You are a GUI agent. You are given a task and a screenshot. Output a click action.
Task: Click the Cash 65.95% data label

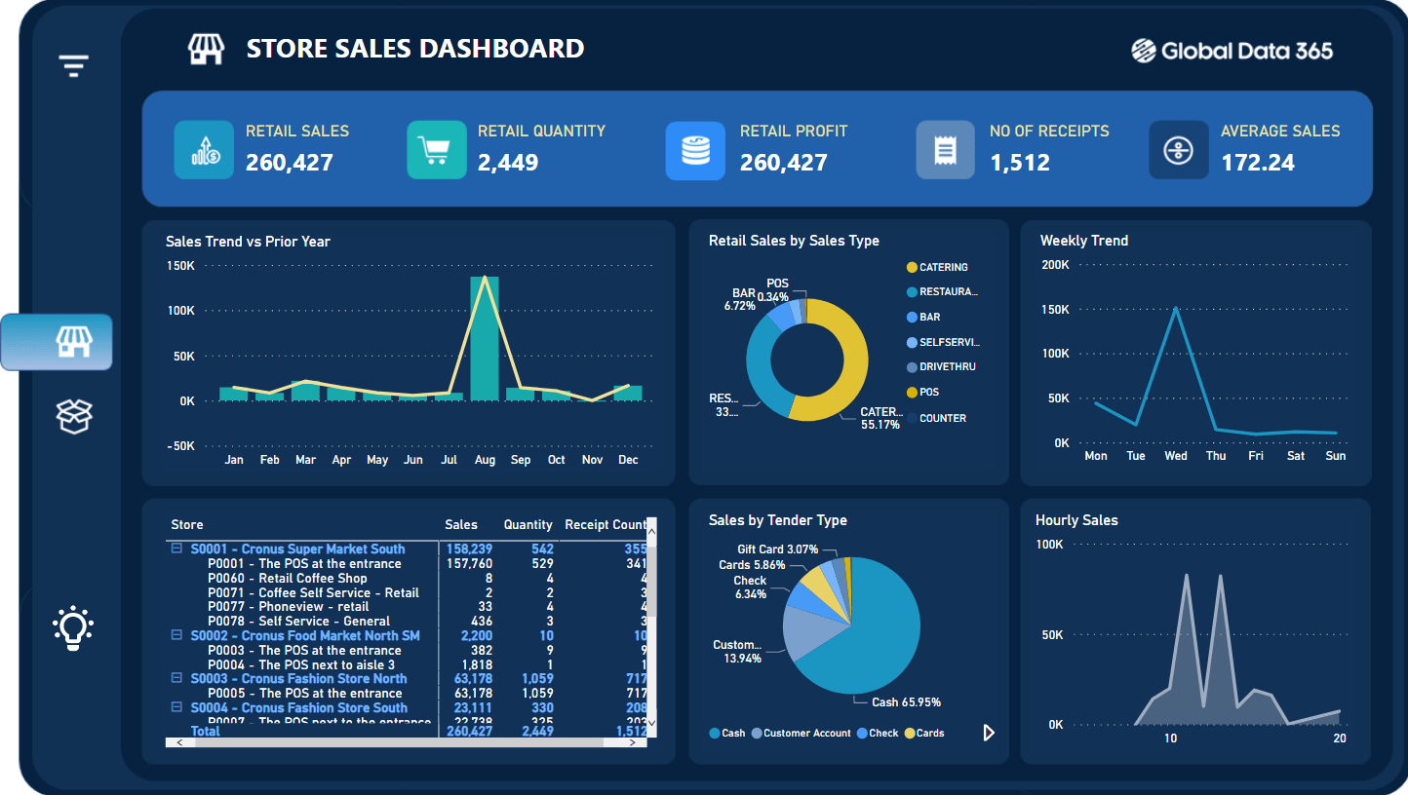coord(906,702)
